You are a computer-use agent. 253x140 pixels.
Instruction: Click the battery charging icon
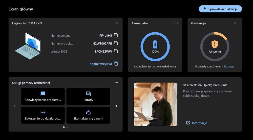click(155, 44)
